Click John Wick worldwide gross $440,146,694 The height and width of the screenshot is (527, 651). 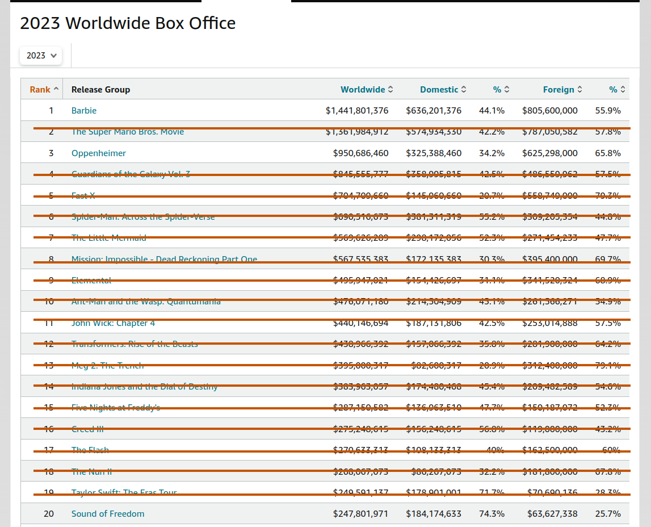coord(361,323)
